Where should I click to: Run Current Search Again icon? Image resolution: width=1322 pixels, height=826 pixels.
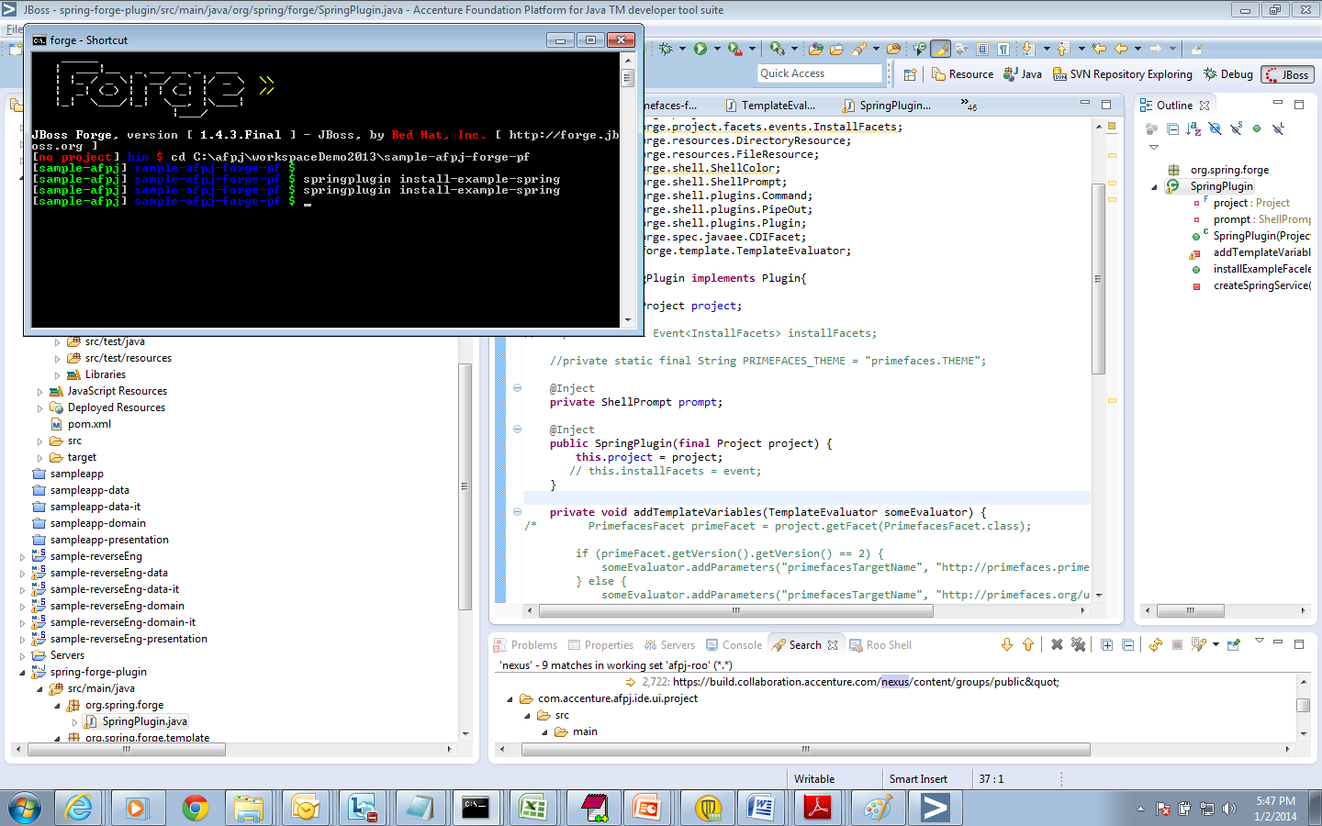(x=1156, y=644)
